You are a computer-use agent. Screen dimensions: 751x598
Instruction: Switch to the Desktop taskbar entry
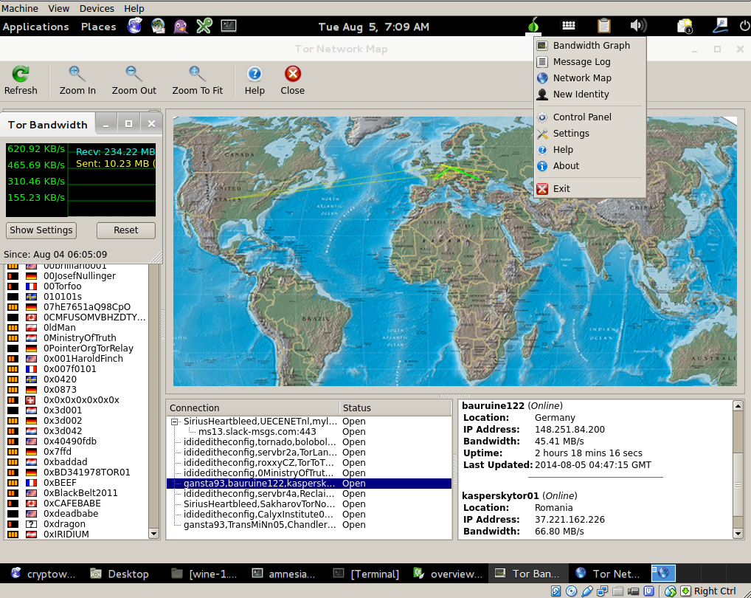(121, 574)
